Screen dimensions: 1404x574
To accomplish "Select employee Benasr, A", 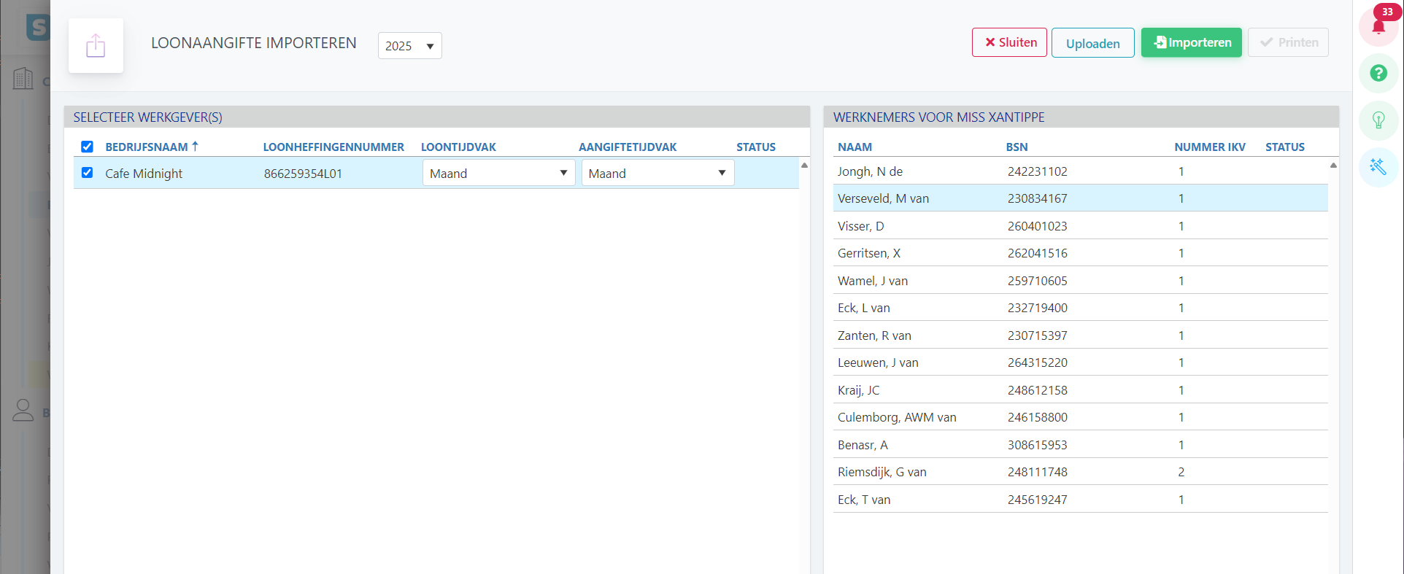I will [x=863, y=445].
